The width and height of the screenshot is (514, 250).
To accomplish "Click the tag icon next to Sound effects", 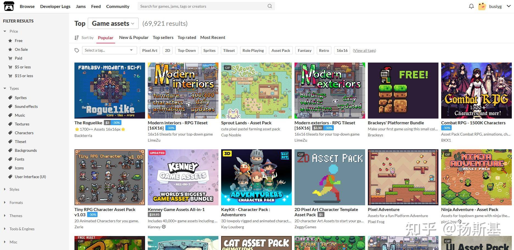I will click(x=10, y=106).
